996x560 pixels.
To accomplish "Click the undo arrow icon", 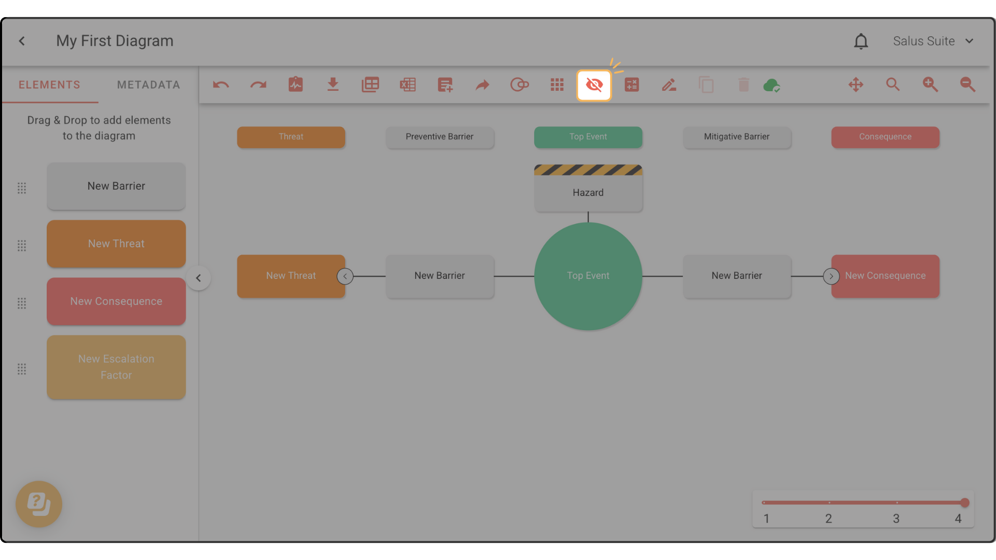I will (221, 85).
